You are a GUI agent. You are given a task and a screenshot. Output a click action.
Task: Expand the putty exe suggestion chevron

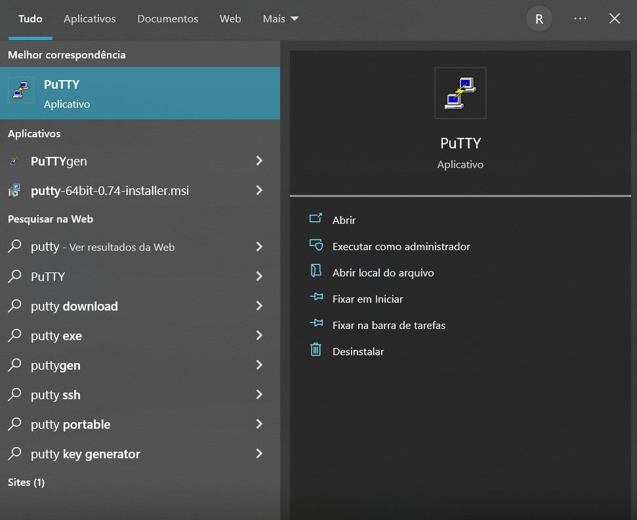259,336
